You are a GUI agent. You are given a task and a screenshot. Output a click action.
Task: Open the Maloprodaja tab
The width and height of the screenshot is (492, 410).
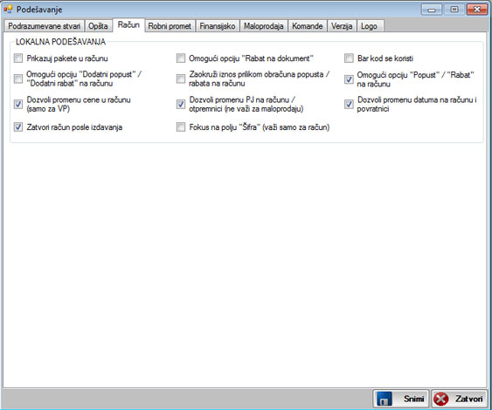click(264, 26)
